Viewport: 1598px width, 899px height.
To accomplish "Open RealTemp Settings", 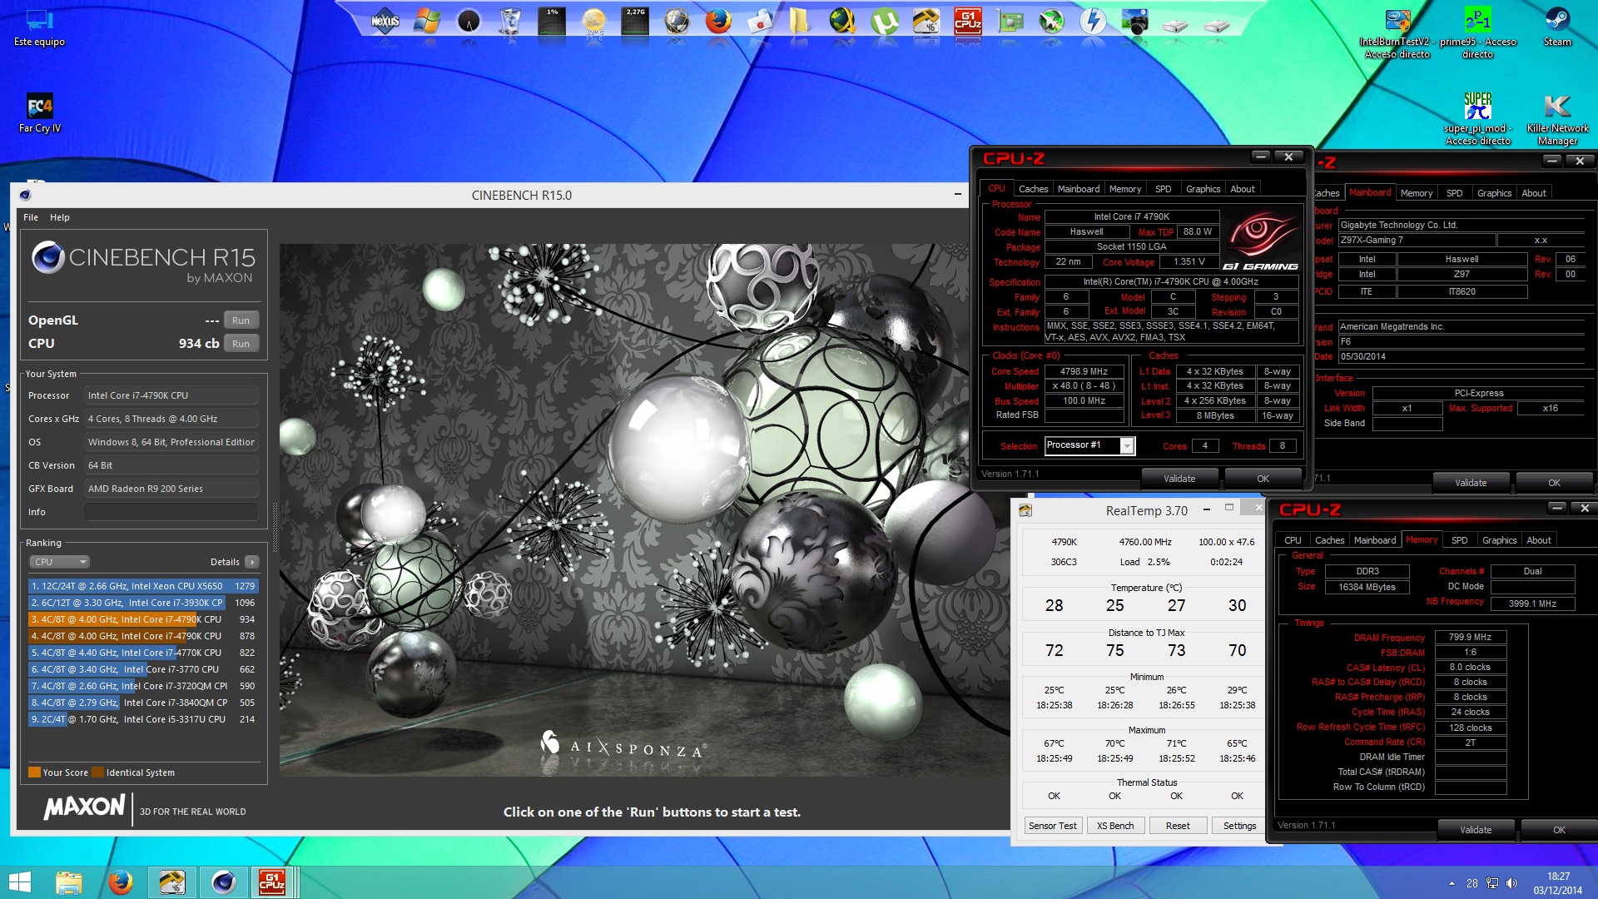I will 1238,826.
